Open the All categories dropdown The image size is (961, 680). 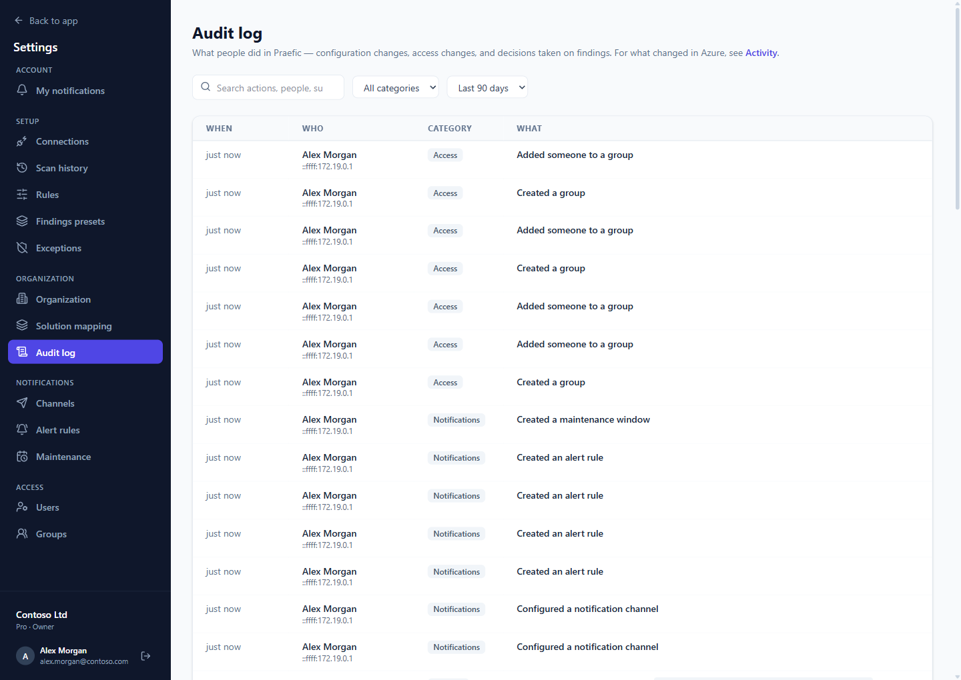pos(396,87)
